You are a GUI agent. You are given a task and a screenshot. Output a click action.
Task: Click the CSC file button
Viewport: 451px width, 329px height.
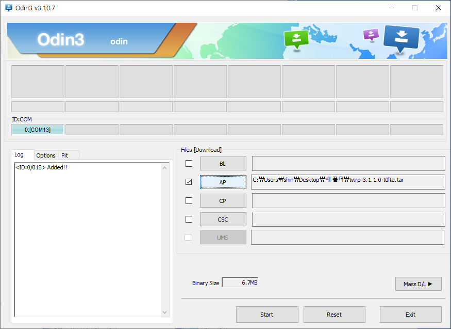(x=223, y=220)
